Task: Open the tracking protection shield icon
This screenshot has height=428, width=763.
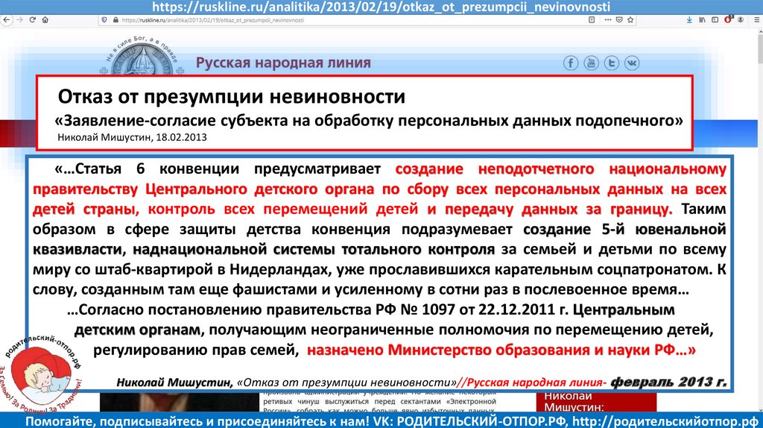Action: (104, 20)
